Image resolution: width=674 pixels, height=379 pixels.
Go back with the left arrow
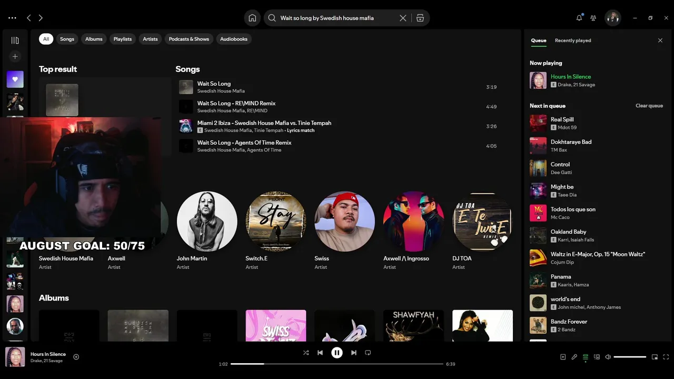point(28,18)
